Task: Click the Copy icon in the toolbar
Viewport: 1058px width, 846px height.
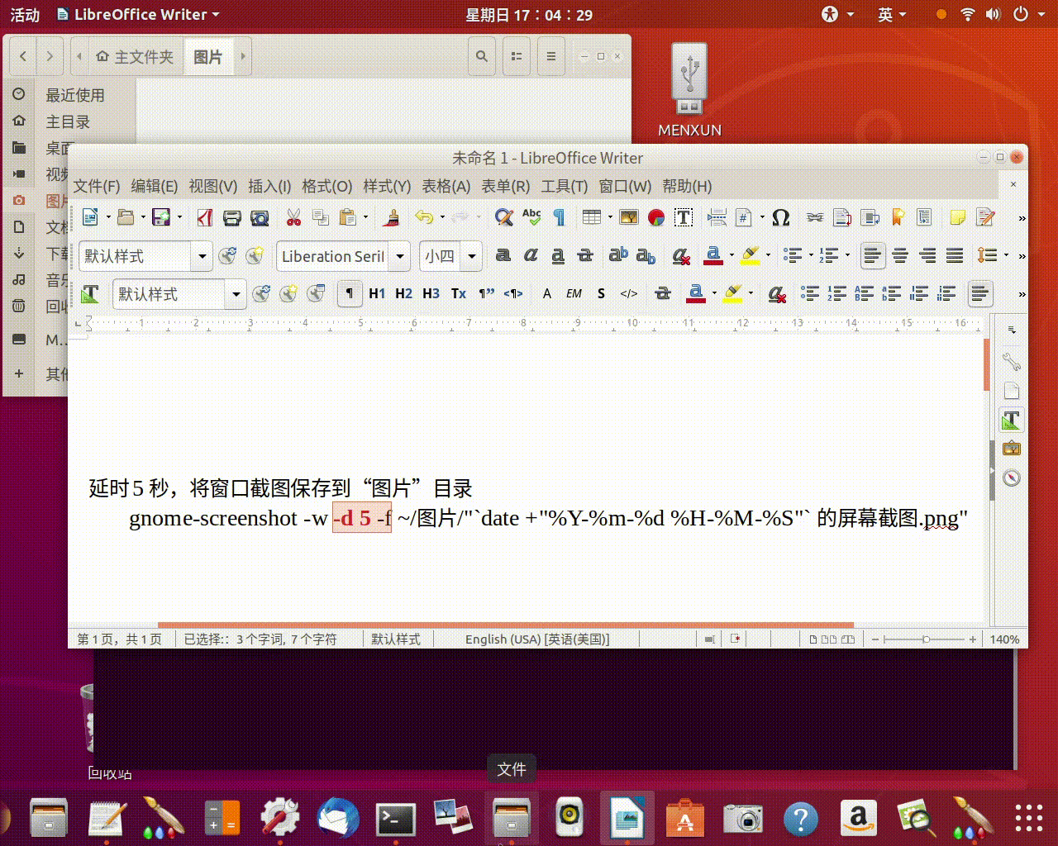Action: [x=321, y=217]
